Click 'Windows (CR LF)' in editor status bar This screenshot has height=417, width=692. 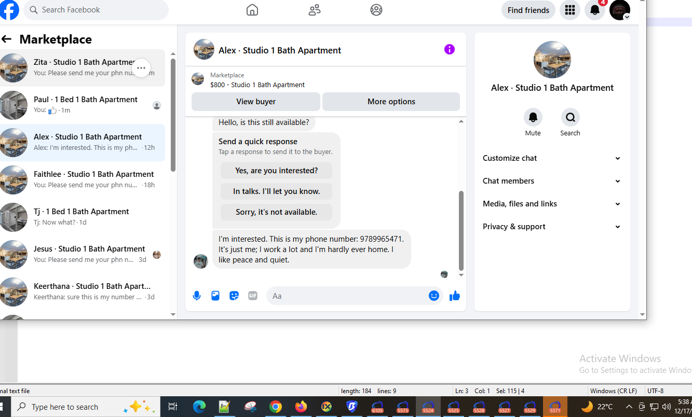pos(614,391)
